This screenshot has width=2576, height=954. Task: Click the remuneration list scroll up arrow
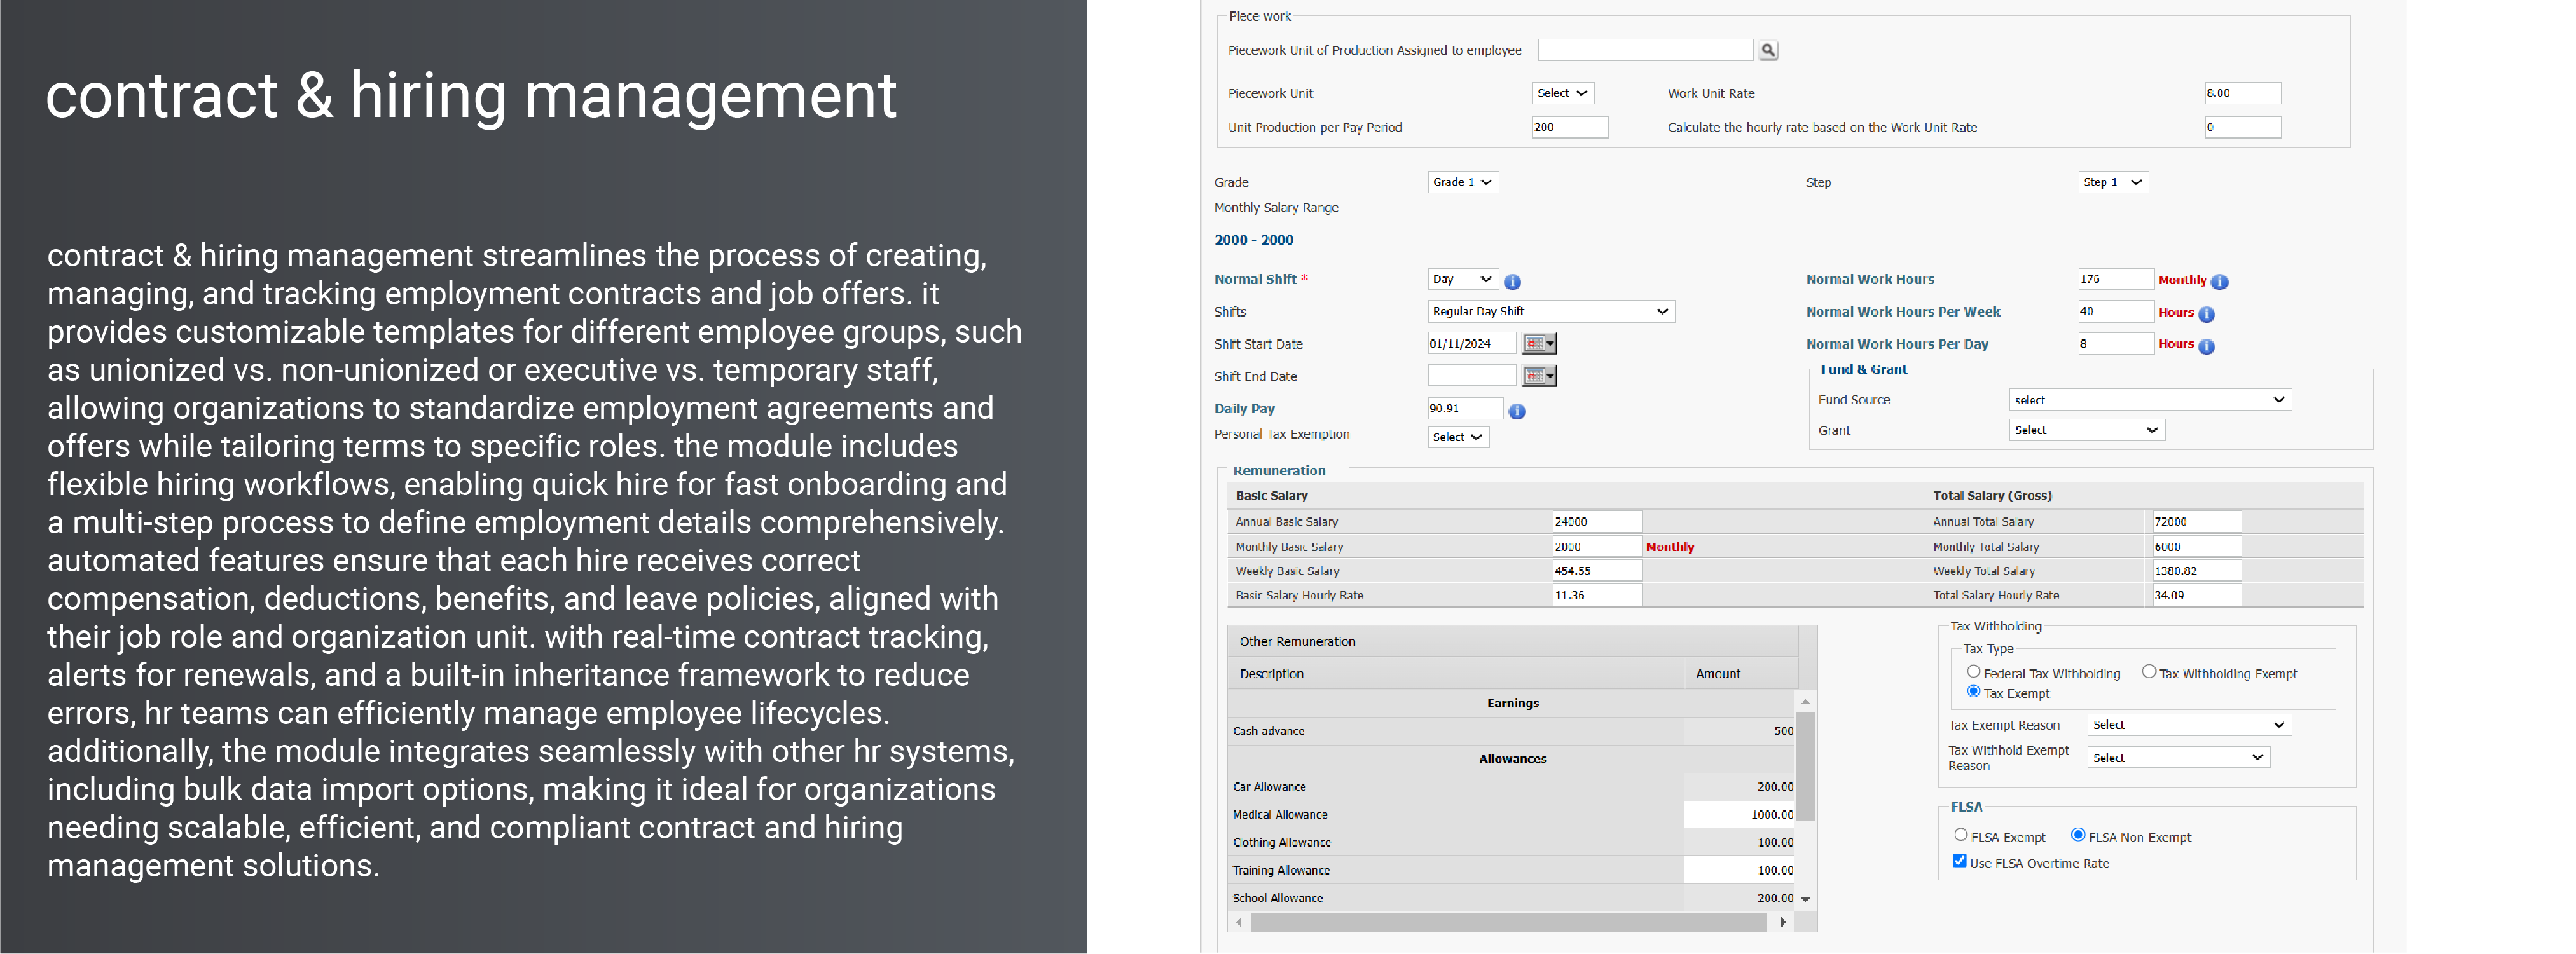pos(1805,701)
